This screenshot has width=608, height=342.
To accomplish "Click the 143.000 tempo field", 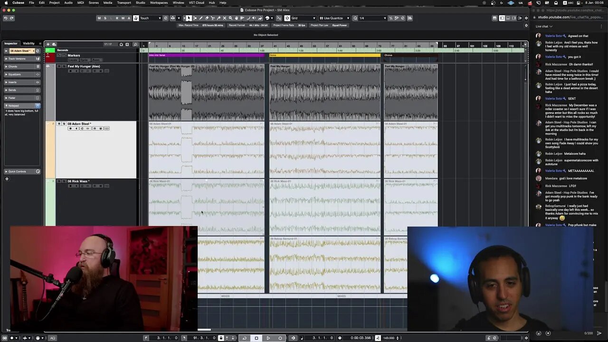I will tap(389, 338).
